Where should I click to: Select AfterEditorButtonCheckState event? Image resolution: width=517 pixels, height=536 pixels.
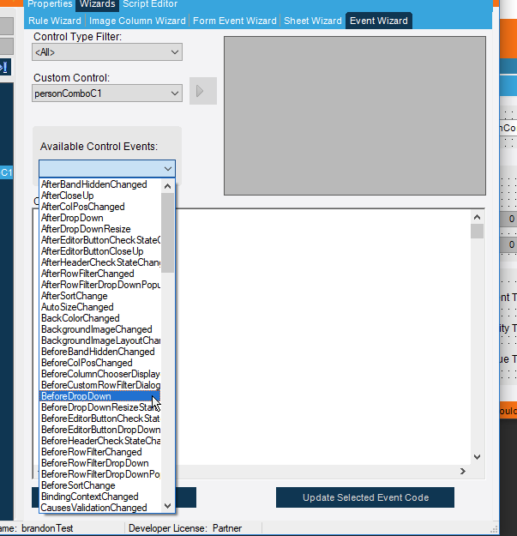tap(99, 240)
